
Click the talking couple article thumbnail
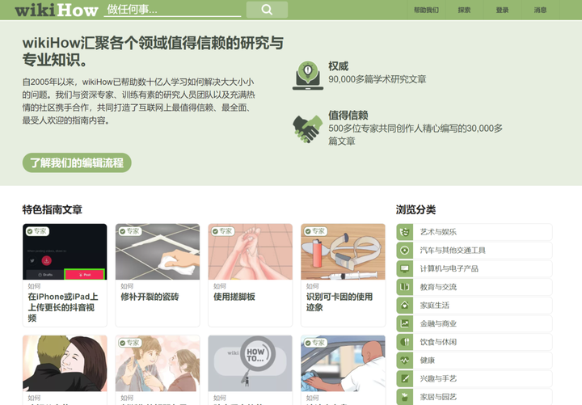click(158, 364)
